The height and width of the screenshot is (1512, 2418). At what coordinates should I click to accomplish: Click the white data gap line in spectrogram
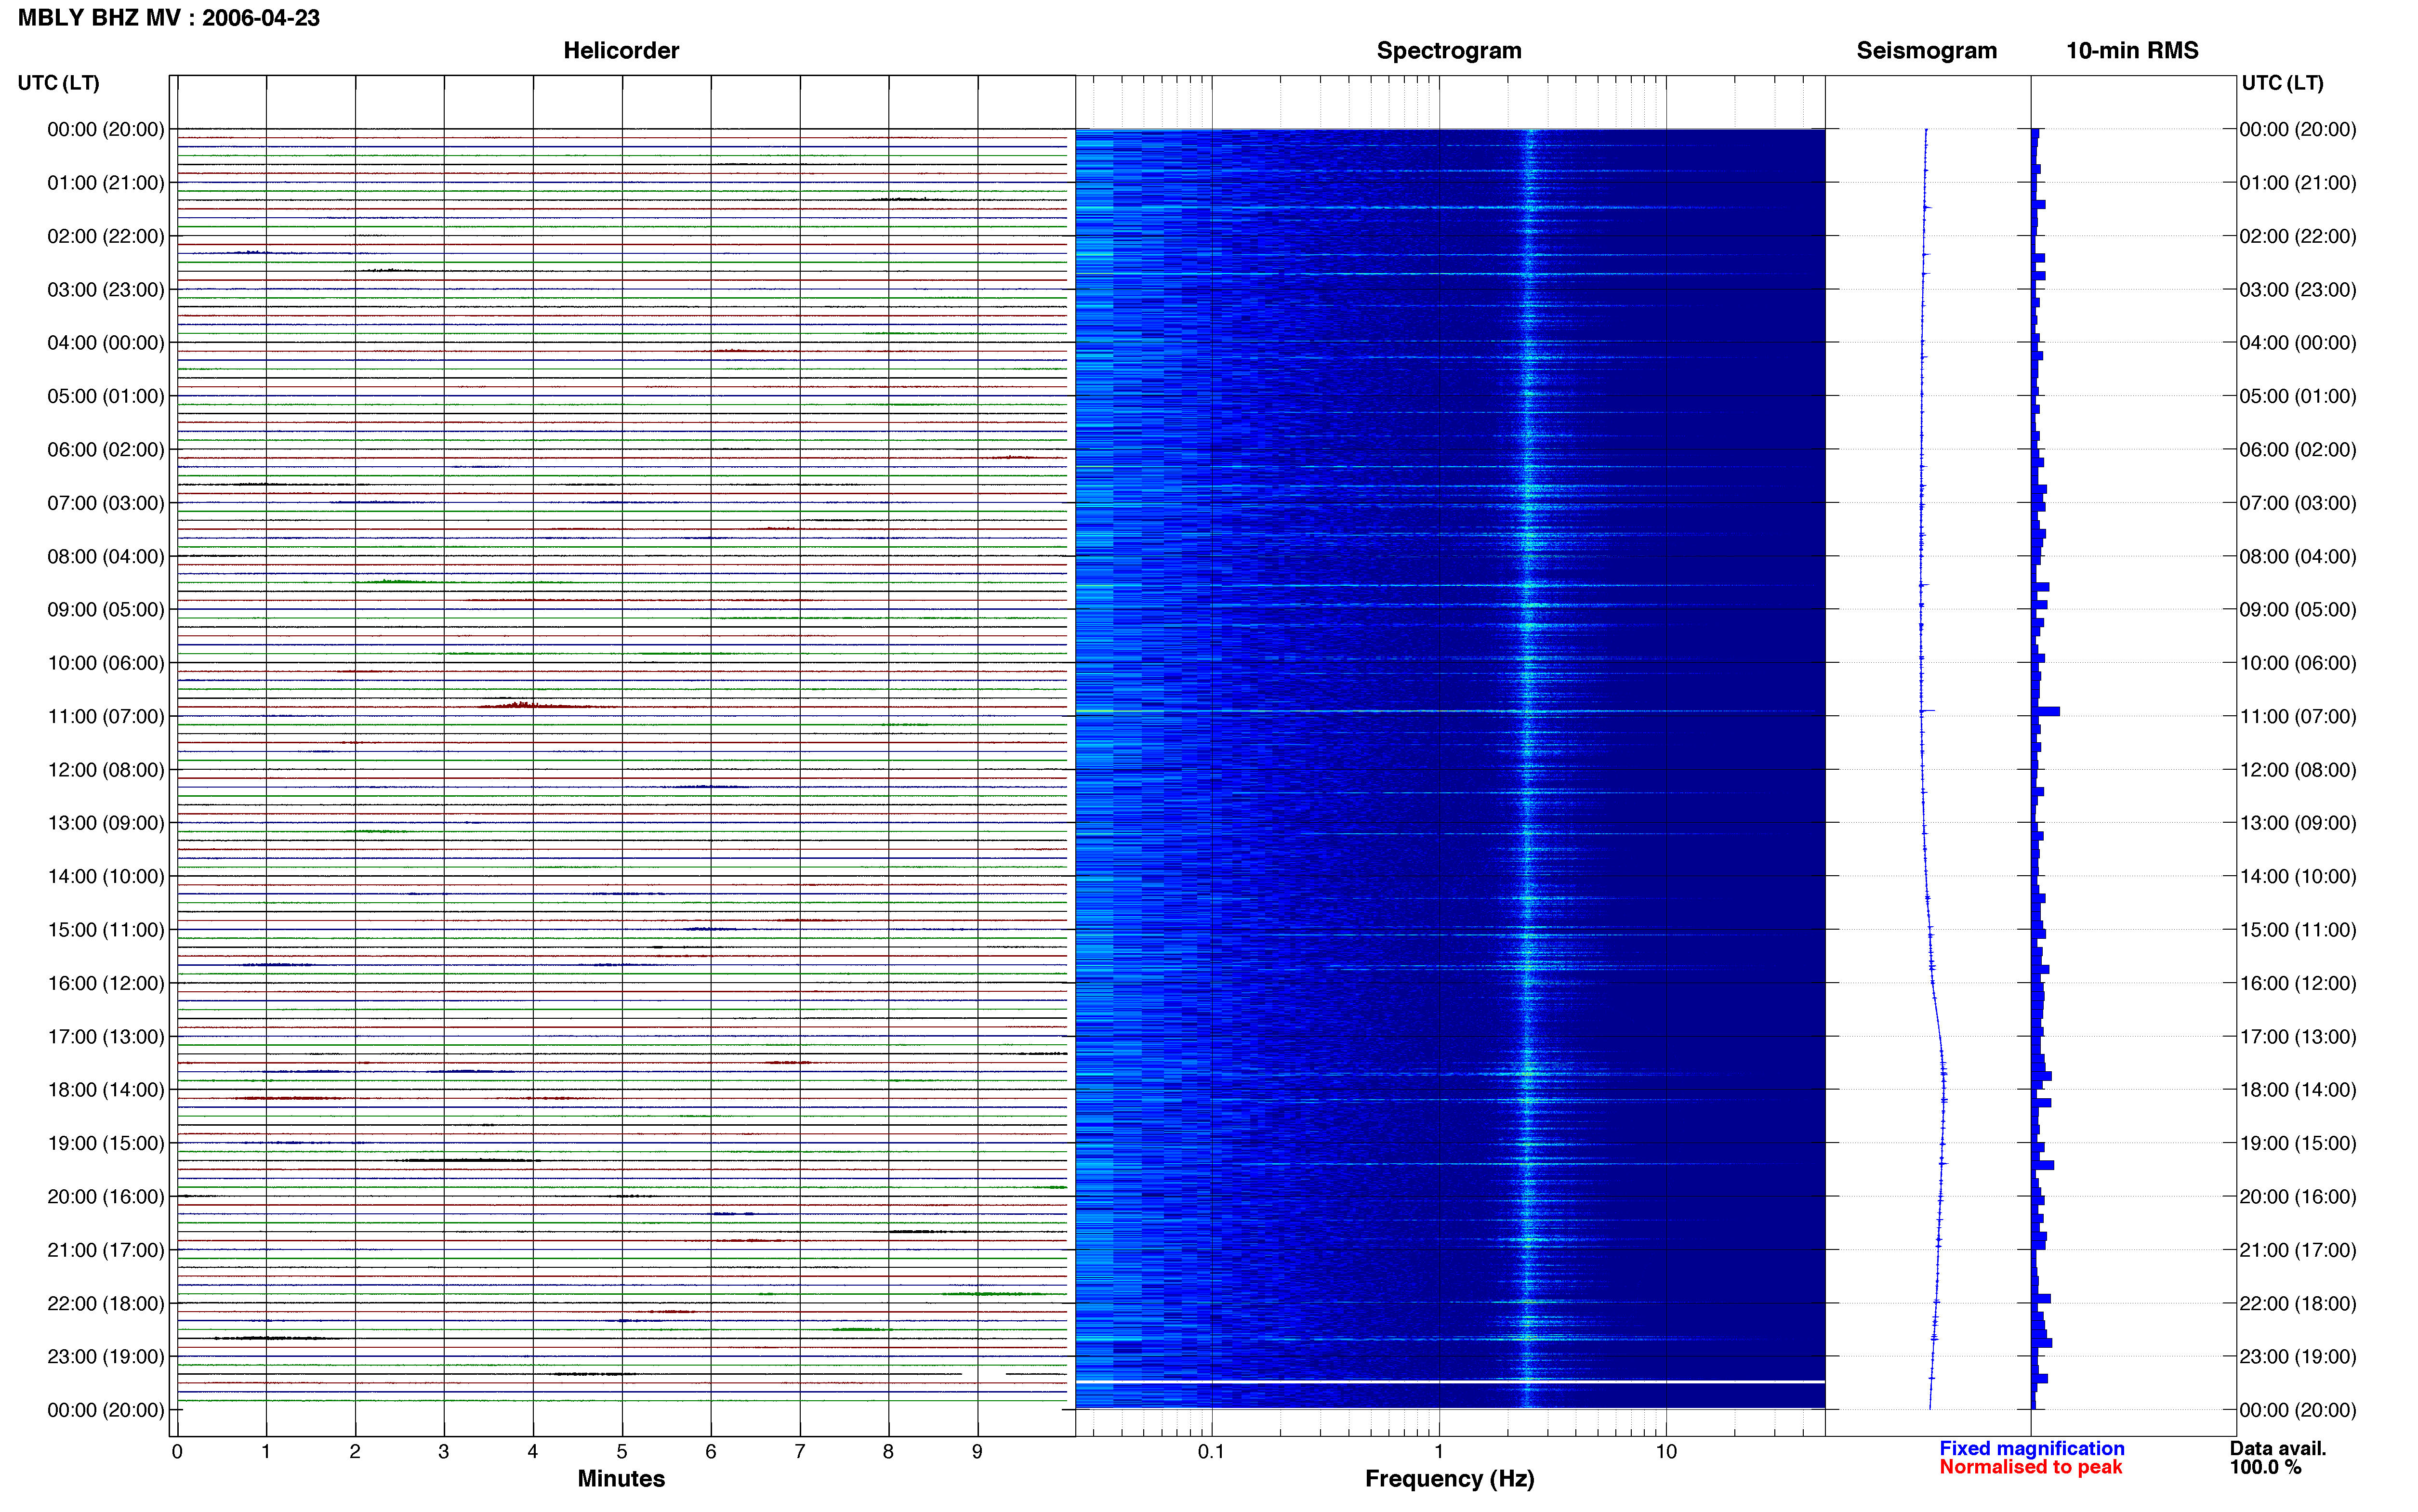[x=1450, y=1381]
